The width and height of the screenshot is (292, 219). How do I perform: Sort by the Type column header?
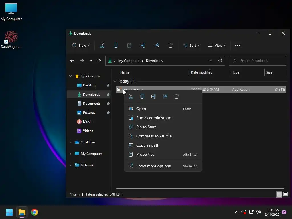(247, 72)
